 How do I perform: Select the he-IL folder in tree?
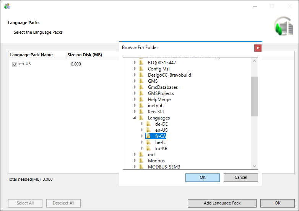tap(160, 142)
